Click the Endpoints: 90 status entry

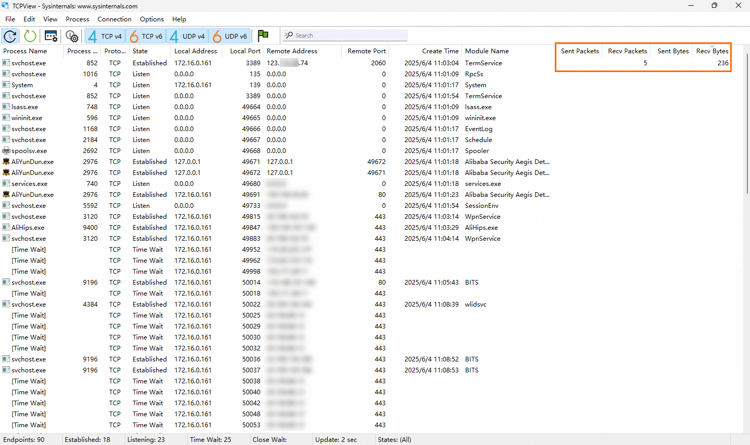point(24,440)
